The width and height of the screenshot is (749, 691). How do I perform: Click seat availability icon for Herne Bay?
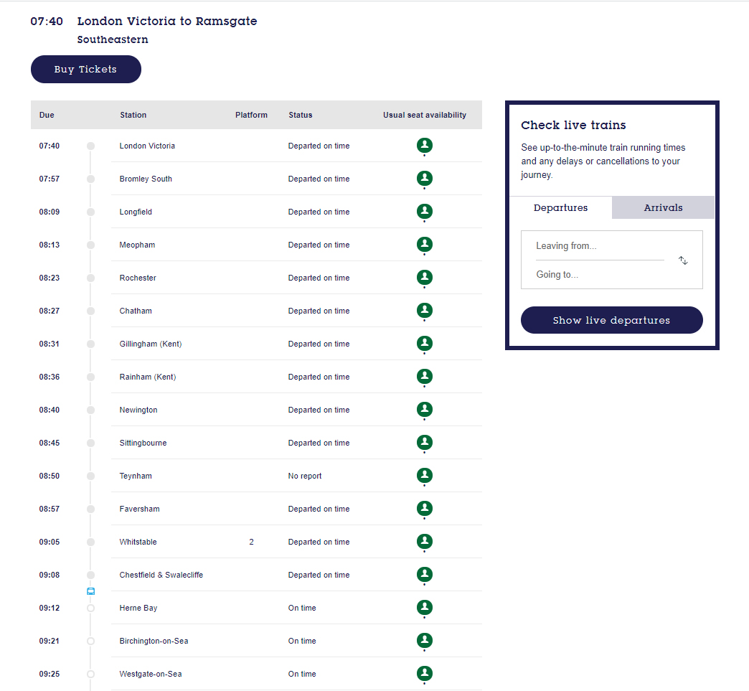(x=425, y=608)
